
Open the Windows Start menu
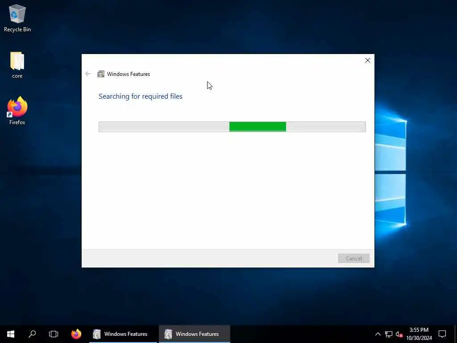coord(11,334)
